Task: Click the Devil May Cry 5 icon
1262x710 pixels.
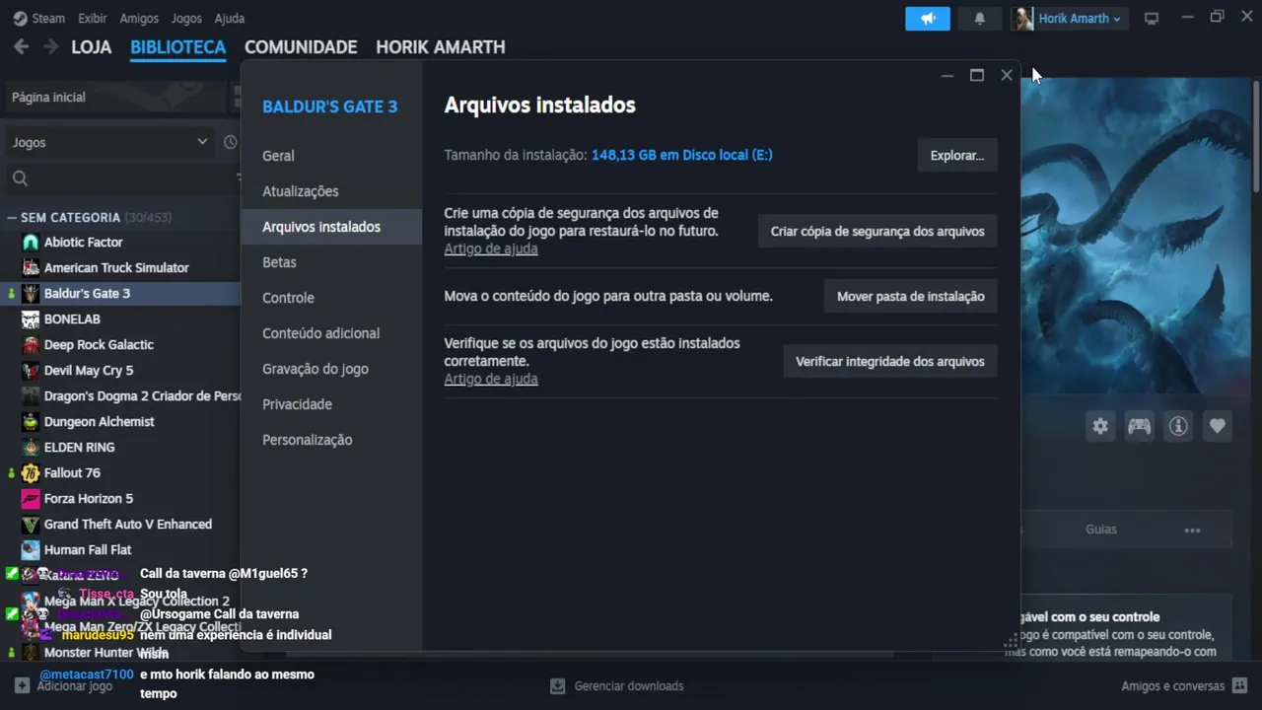Action: tap(31, 370)
